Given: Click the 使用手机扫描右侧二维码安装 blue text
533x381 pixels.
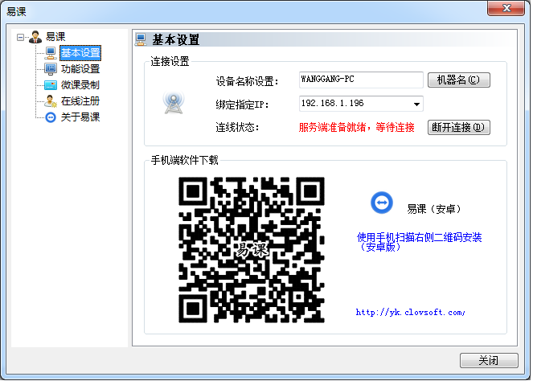Looking at the screenshot, I should pos(419,242).
